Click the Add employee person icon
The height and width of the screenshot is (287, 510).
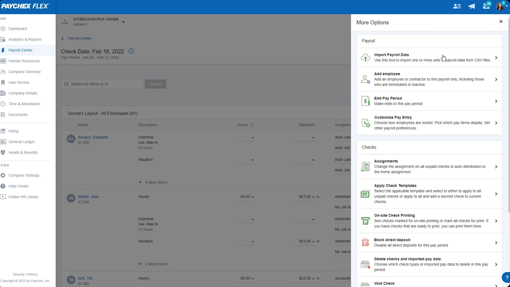[x=365, y=79]
